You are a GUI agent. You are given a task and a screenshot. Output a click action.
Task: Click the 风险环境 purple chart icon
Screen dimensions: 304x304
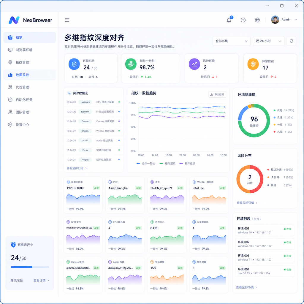pyautogui.click(x=194, y=64)
